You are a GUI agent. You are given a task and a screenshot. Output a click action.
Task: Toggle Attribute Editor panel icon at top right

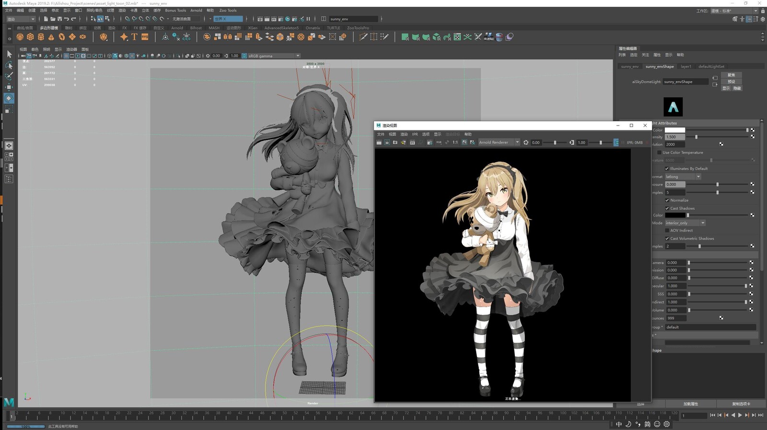pos(749,19)
